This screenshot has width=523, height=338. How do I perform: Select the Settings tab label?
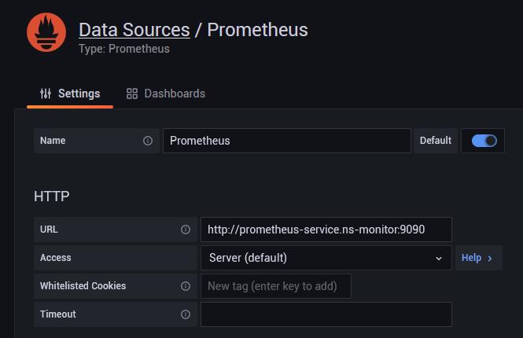(79, 94)
